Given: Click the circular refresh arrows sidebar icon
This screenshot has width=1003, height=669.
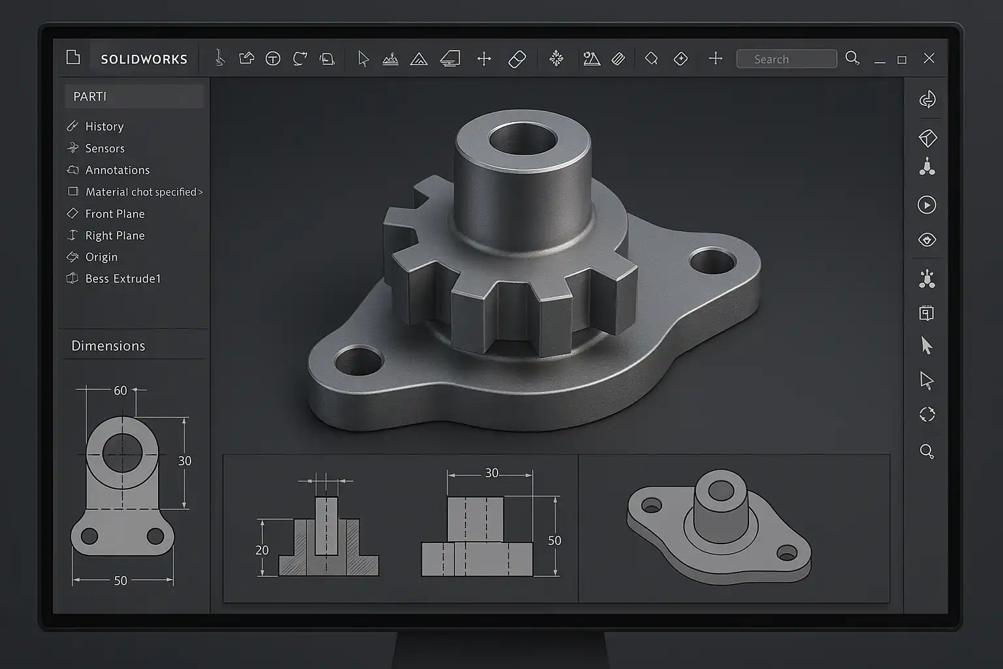Looking at the screenshot, I should (927, 414).
